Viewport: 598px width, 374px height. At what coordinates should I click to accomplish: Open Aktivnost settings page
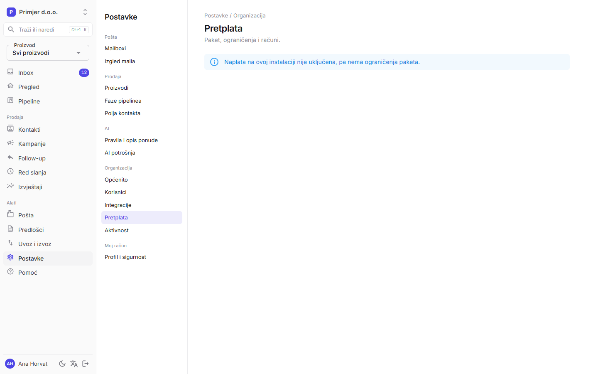coord(142,231)
